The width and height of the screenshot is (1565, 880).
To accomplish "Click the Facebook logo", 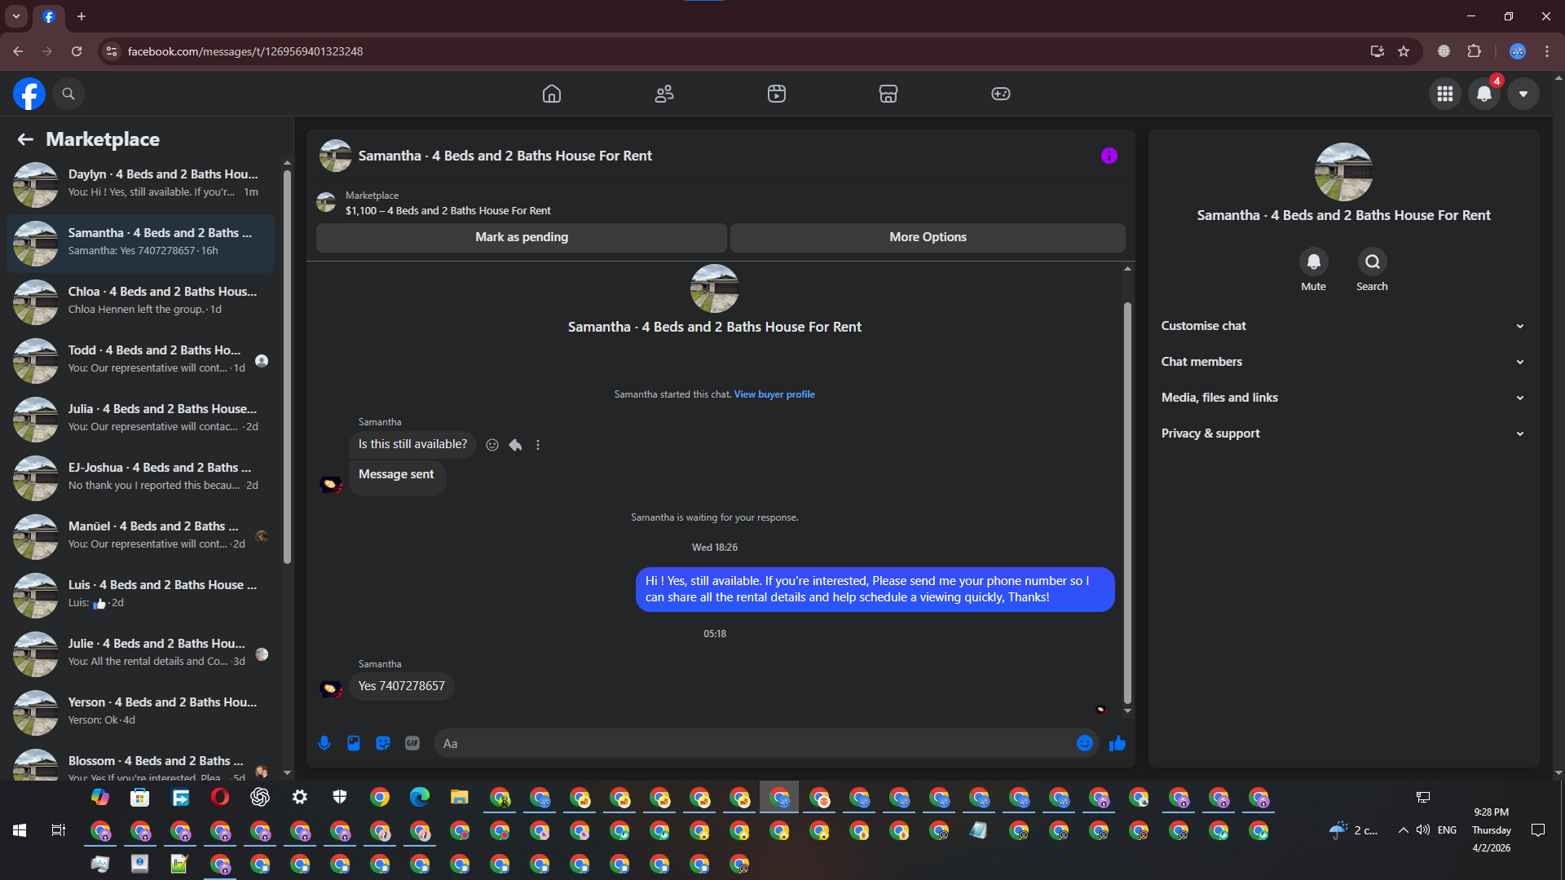I will point(29,94).
